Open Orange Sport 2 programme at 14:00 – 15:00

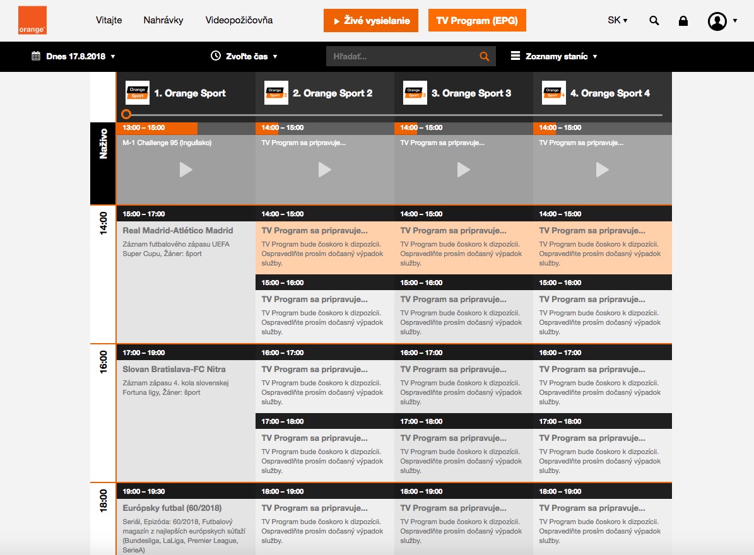[x=324, y=247]
